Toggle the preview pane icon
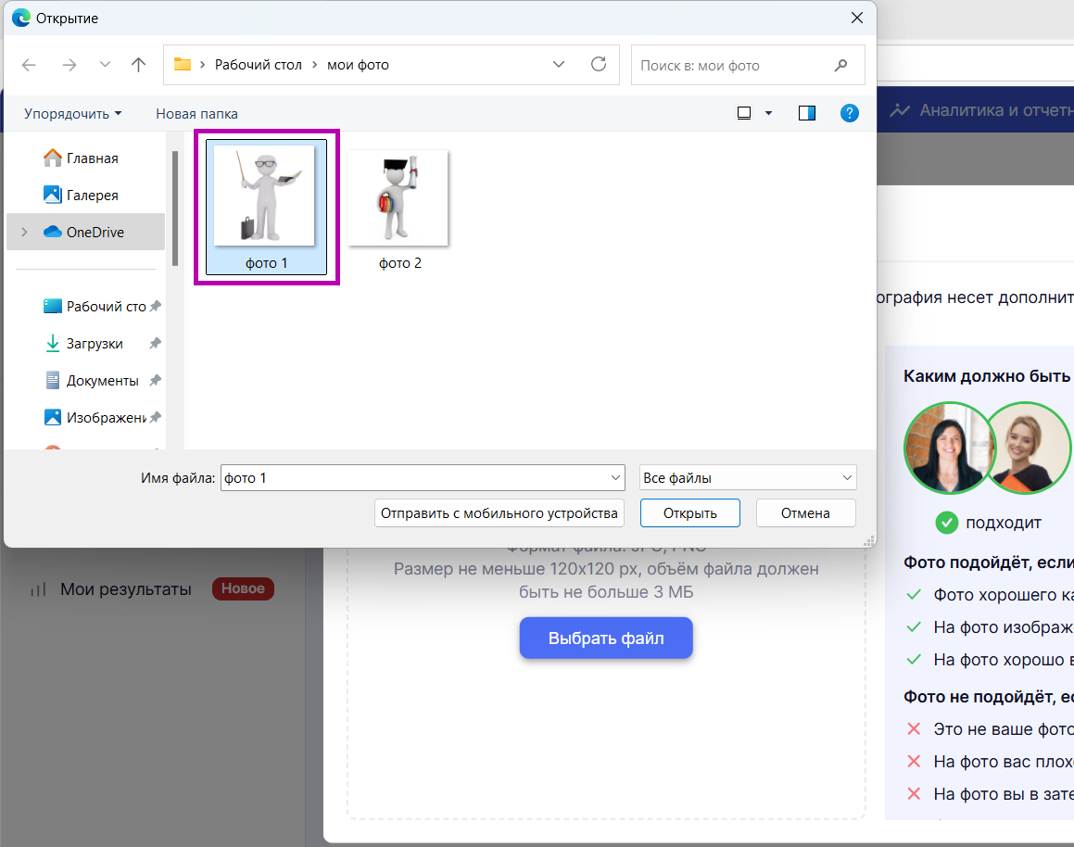The width and height of the screenshot is (1074, 847). (x=807, y=113)
